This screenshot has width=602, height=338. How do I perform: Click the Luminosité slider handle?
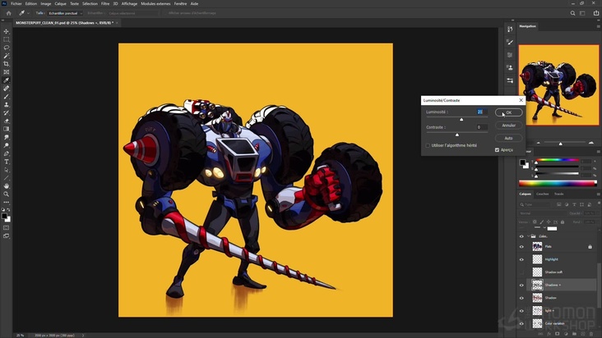point(461,120)
